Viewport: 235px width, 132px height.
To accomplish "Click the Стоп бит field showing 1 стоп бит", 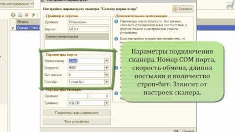I will [x=86, y=82].
